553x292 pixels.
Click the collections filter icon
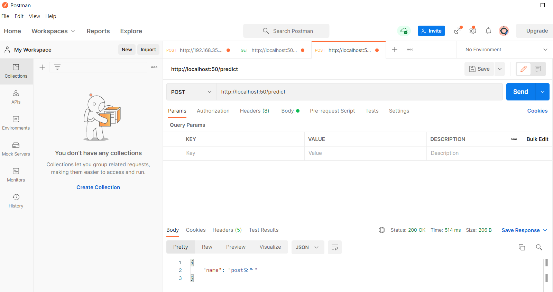(57, 67)
